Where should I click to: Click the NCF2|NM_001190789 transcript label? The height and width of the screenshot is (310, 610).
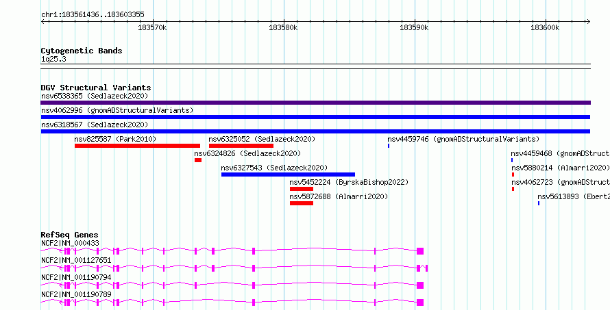(76, 294)
